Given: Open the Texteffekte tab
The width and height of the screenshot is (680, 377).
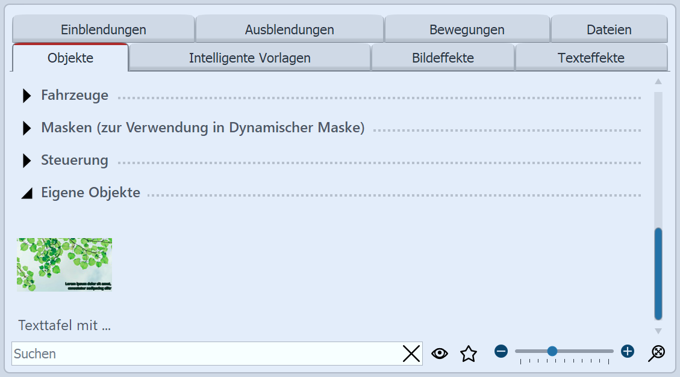Looking at the screenshot, I should pos(591,57).
